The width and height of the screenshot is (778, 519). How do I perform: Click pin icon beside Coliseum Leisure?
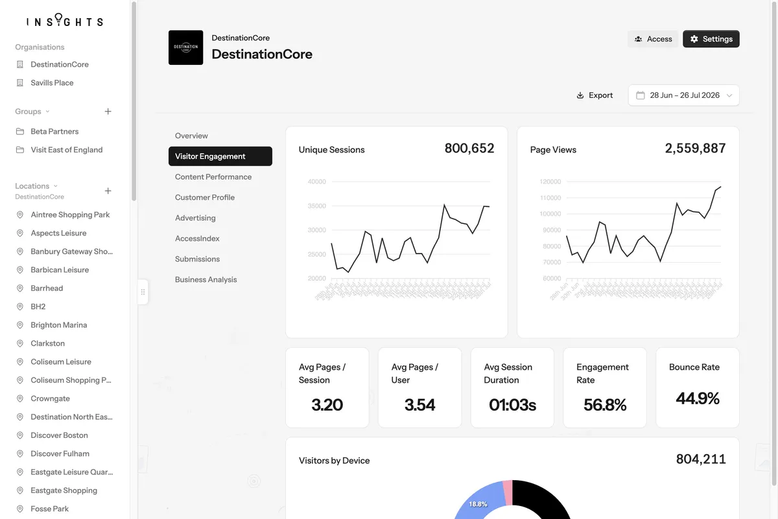pos(20,362)
